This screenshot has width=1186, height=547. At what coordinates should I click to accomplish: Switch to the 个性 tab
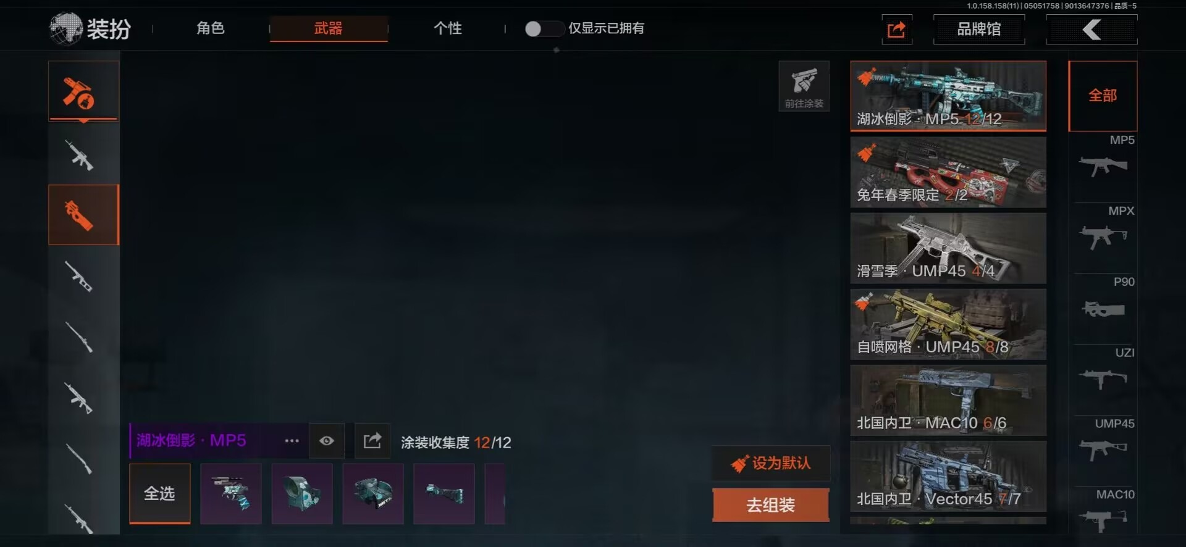pyautogui.click(x=448, y=28)
